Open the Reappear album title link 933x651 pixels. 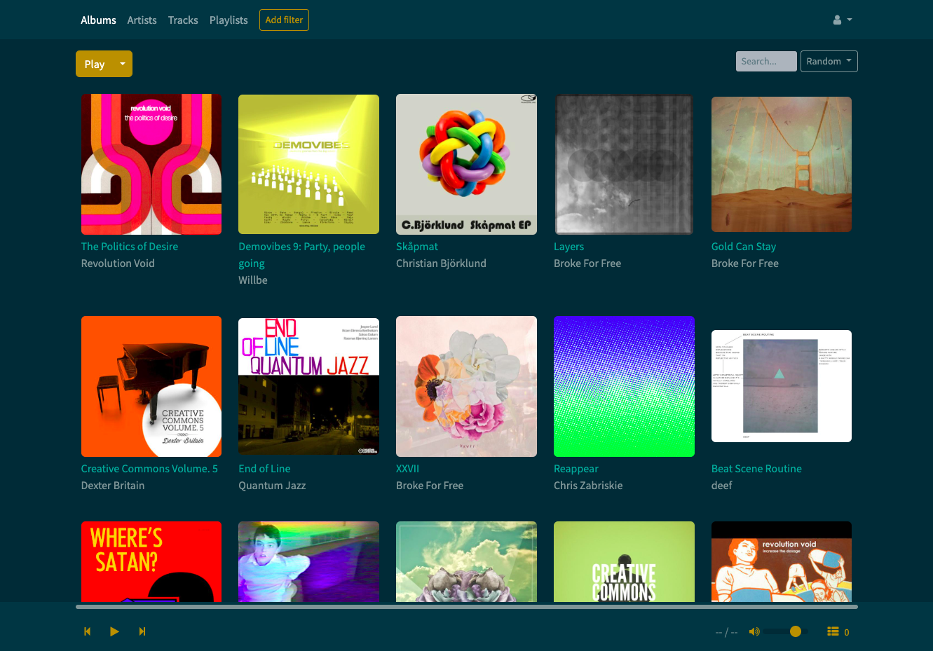[x=576, y=469]
